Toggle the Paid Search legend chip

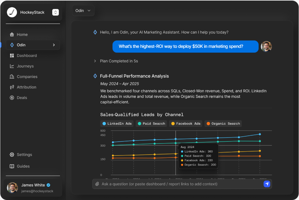151,123
